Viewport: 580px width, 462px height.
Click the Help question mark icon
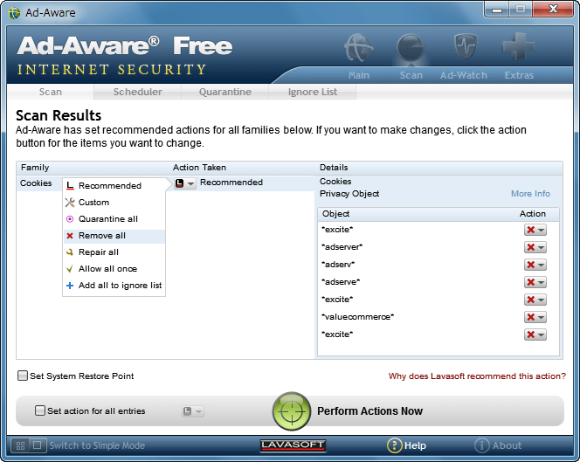click(x=394, y=445)
